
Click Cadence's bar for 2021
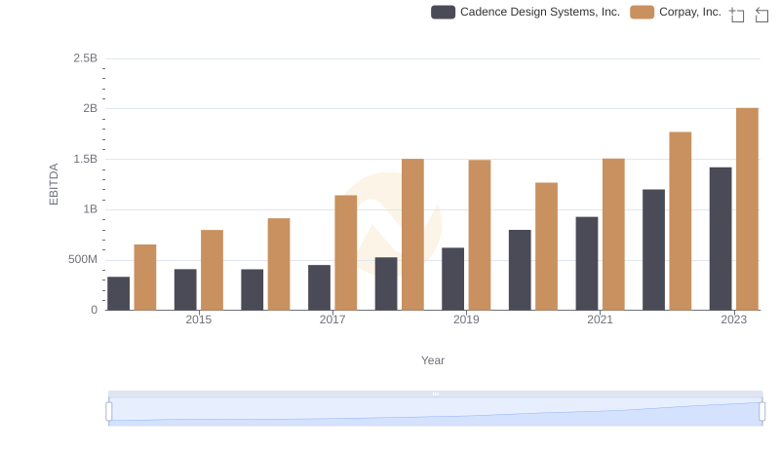click(x=587, y=263)
